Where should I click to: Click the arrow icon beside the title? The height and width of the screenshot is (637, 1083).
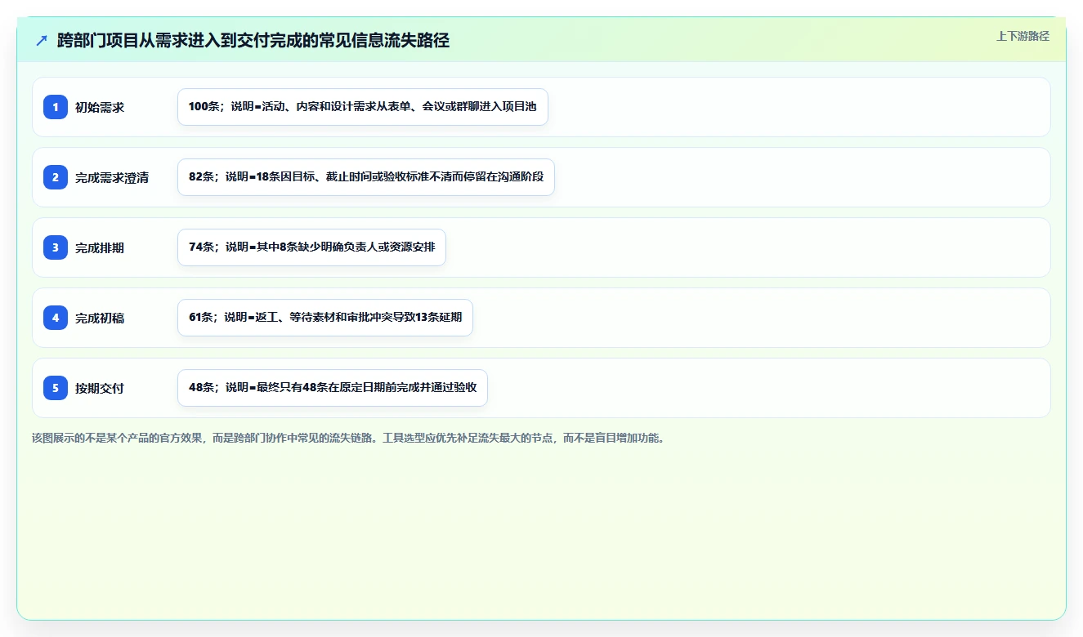42,41
